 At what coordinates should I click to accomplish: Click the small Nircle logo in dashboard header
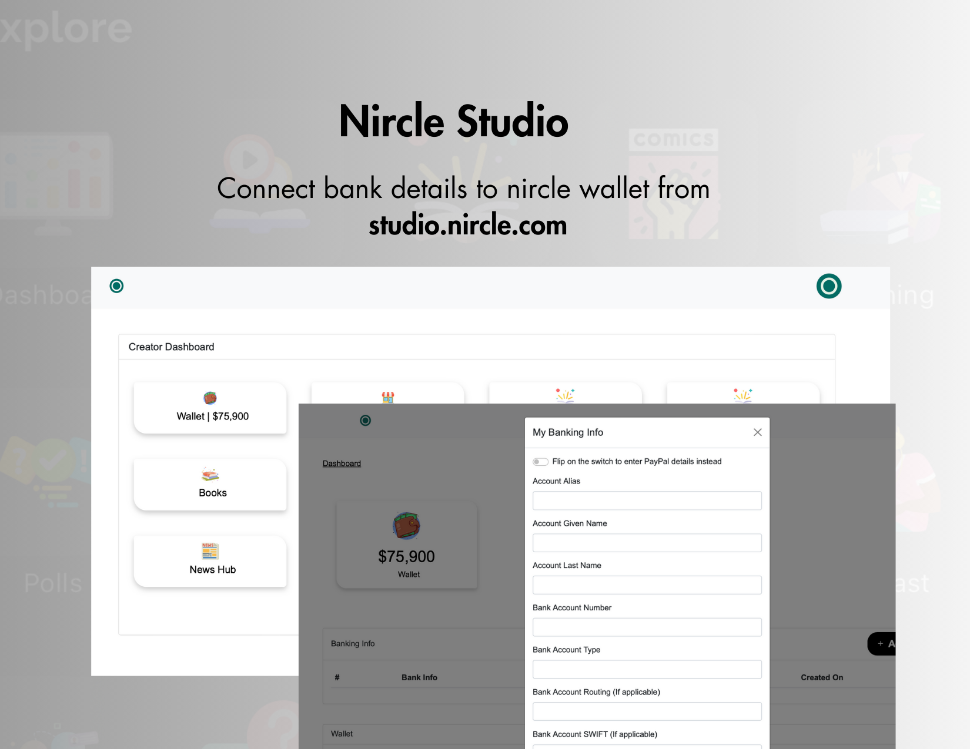pyautogui.click(x=116, y=286)
